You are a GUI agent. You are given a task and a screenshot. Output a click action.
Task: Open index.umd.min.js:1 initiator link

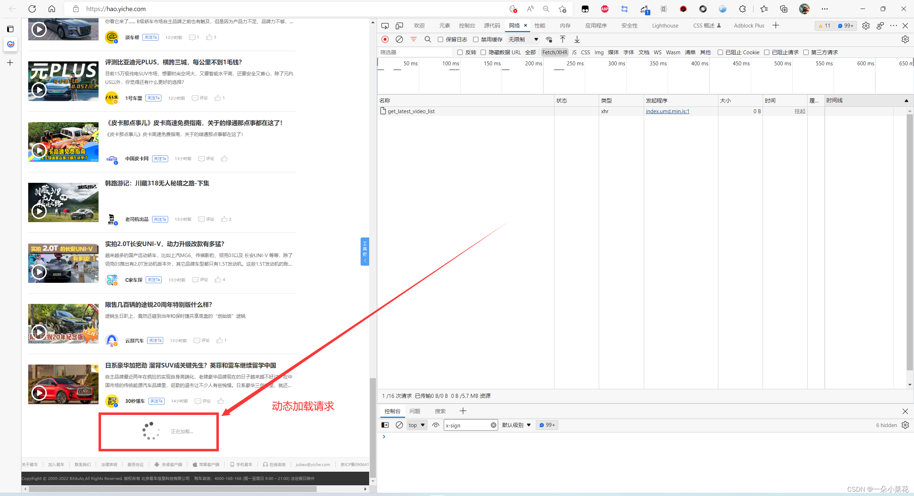pyautogui.click(x=668, y=111)
